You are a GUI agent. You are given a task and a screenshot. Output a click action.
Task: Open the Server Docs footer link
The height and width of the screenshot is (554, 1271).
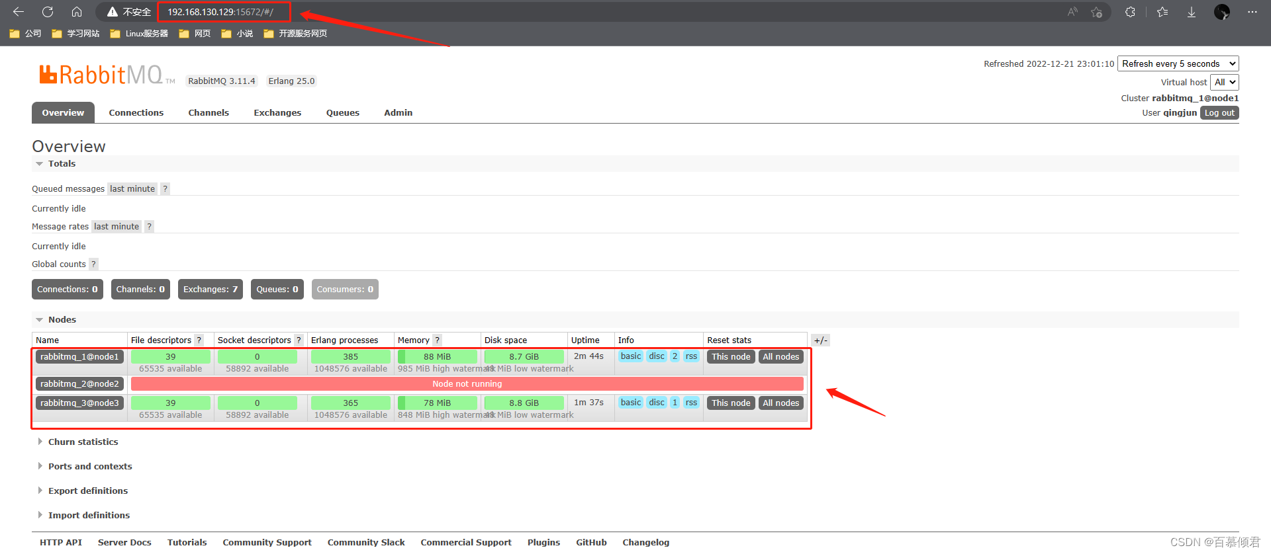click(x=124, y=543)
